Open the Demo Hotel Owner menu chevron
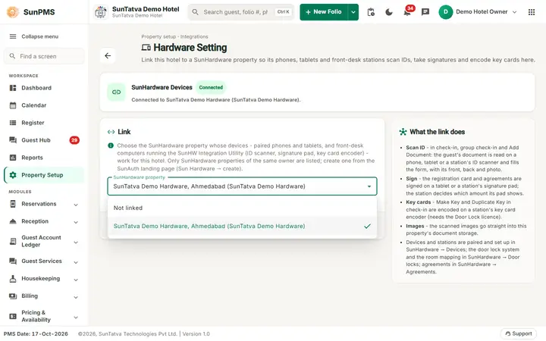 click(514, 12)
